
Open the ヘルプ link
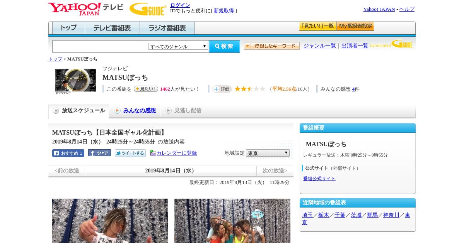pos(407,9)
